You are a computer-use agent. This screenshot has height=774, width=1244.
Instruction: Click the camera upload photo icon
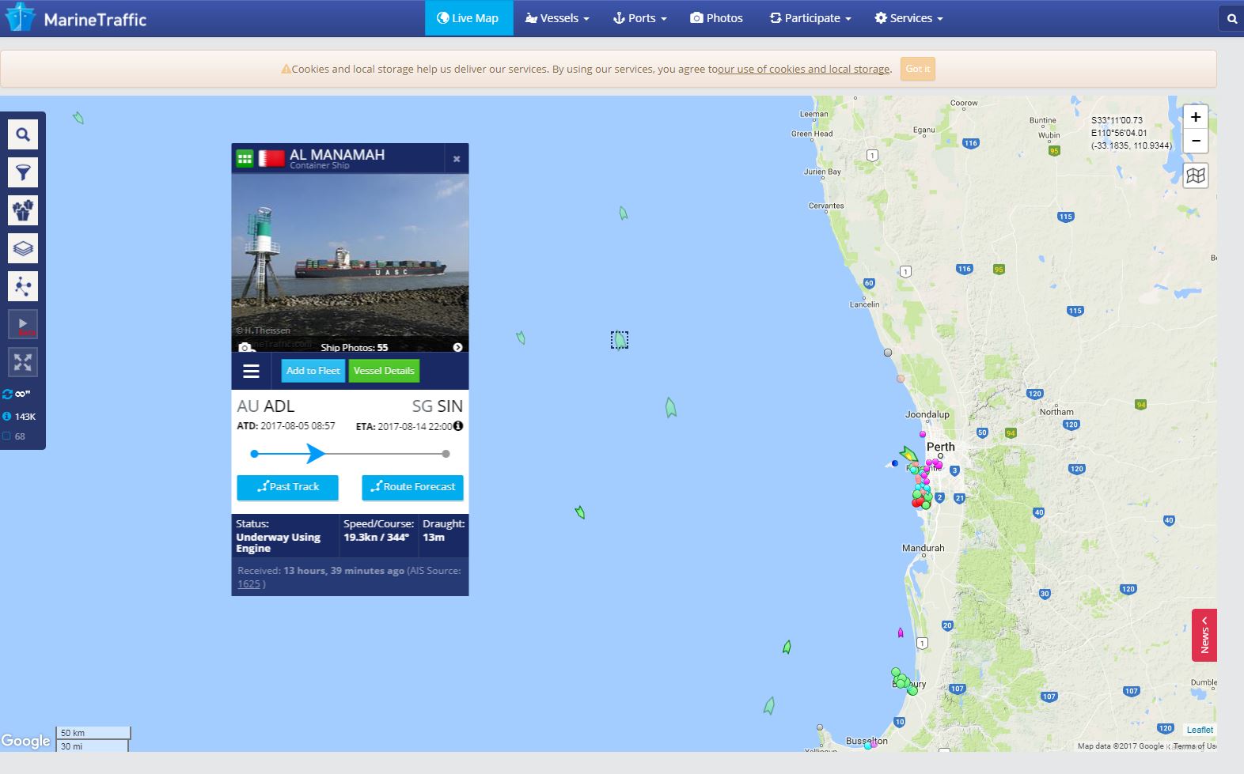245,347
